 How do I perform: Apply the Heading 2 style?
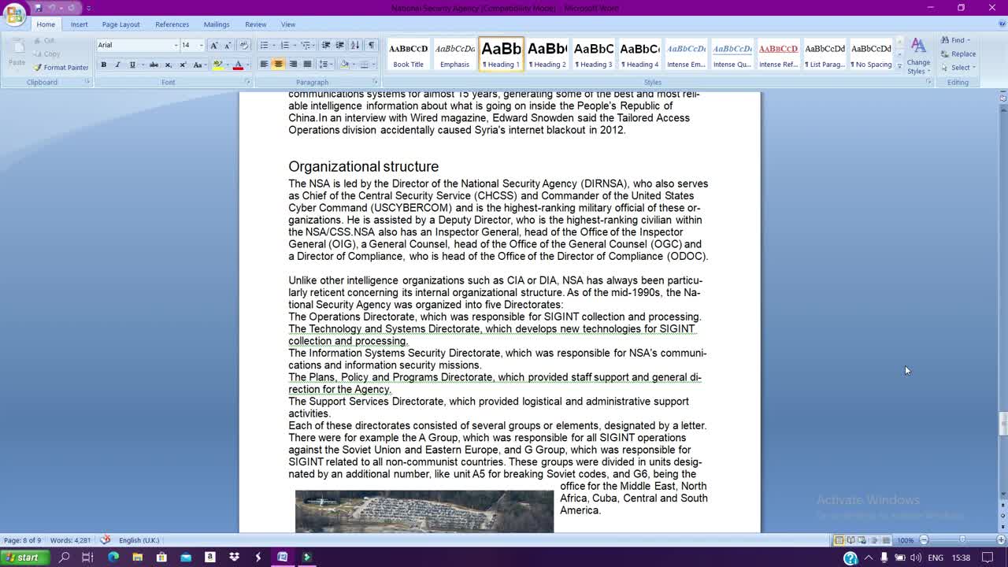[x=547, y=54]
